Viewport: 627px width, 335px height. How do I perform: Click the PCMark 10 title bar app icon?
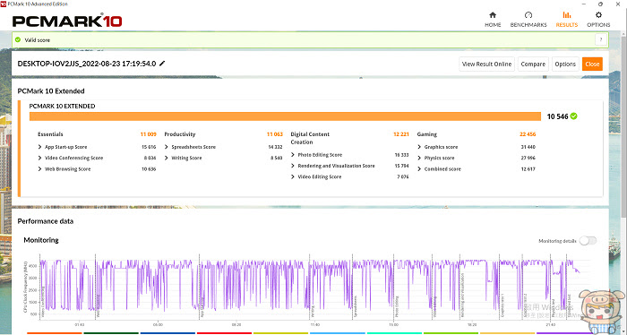(4, 4)
